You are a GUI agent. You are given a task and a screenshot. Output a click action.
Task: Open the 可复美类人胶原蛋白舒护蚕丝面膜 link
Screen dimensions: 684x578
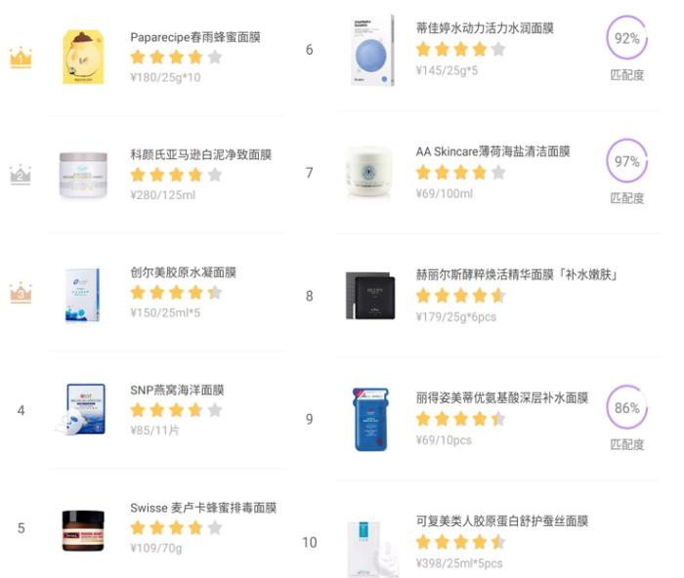[501, 521]
